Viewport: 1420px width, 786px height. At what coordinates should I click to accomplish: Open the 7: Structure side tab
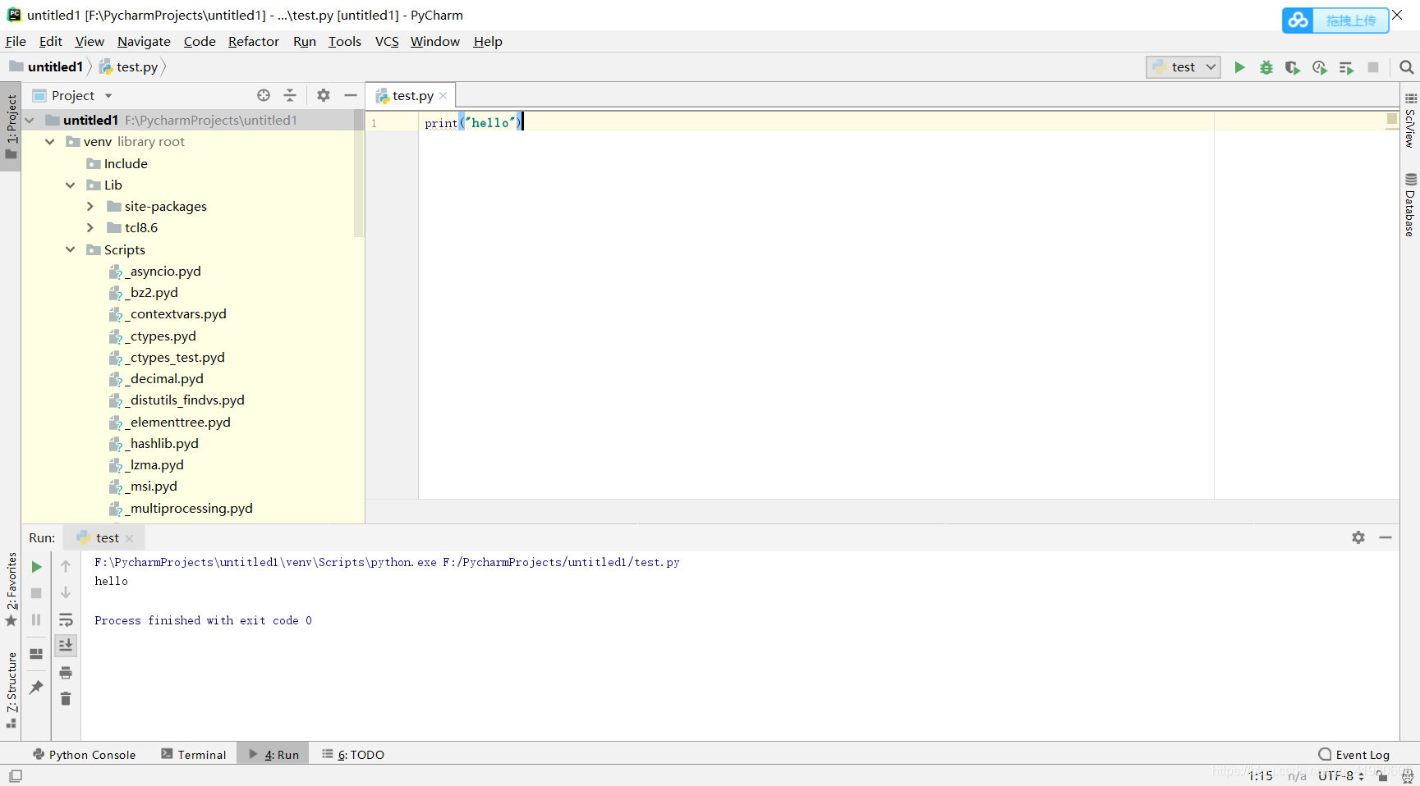pos(11,690)
